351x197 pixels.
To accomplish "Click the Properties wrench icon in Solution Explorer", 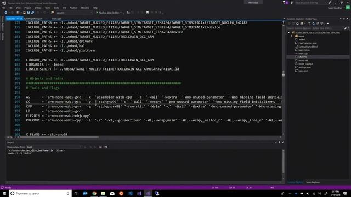I will tap(327, 24).
